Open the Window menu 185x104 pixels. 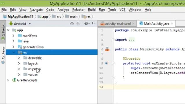135,10
